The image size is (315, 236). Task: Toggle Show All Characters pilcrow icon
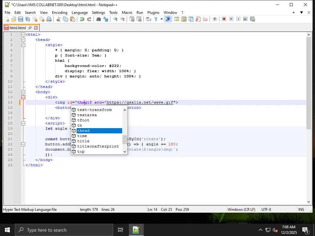[x=156, y=19]
